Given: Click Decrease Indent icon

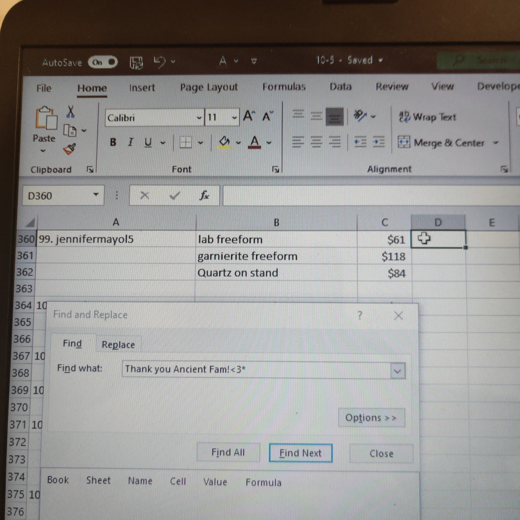Looking at the screenshot, I should pos(360,142).
